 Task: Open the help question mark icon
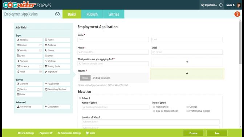[237, 14]
